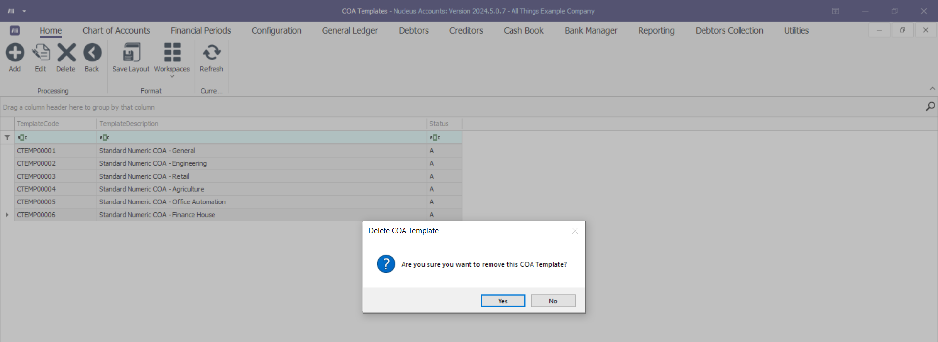
Task: Open the Utilities tab
Action: click(x=796, y=30)
